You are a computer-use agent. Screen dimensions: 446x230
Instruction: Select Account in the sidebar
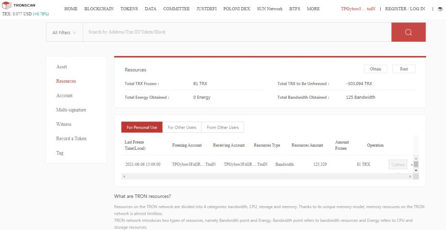click(64, 96)
